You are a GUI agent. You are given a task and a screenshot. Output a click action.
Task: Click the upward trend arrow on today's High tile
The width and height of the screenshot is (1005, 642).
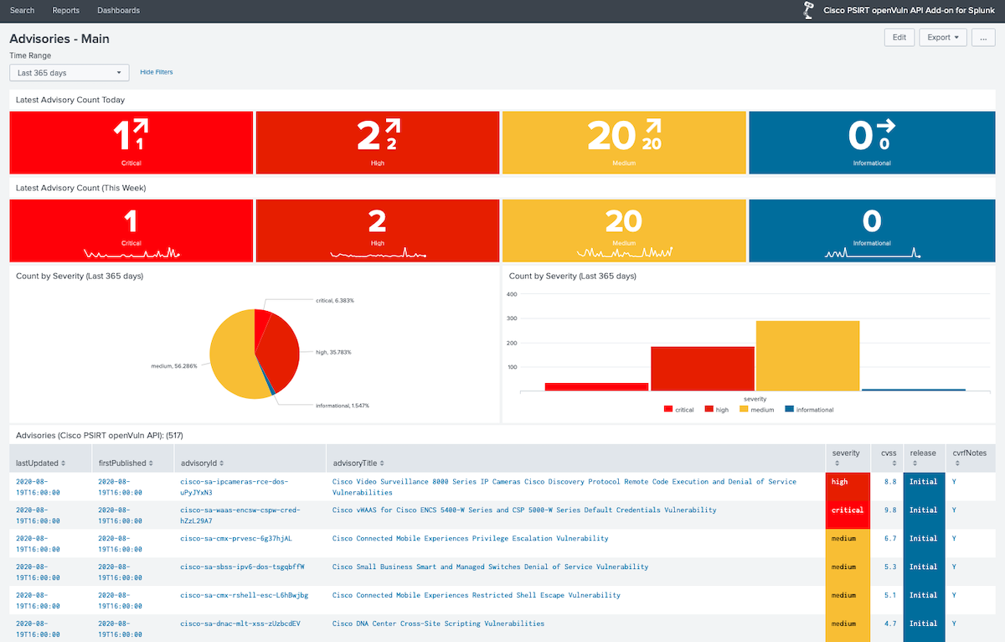point(392,127)
